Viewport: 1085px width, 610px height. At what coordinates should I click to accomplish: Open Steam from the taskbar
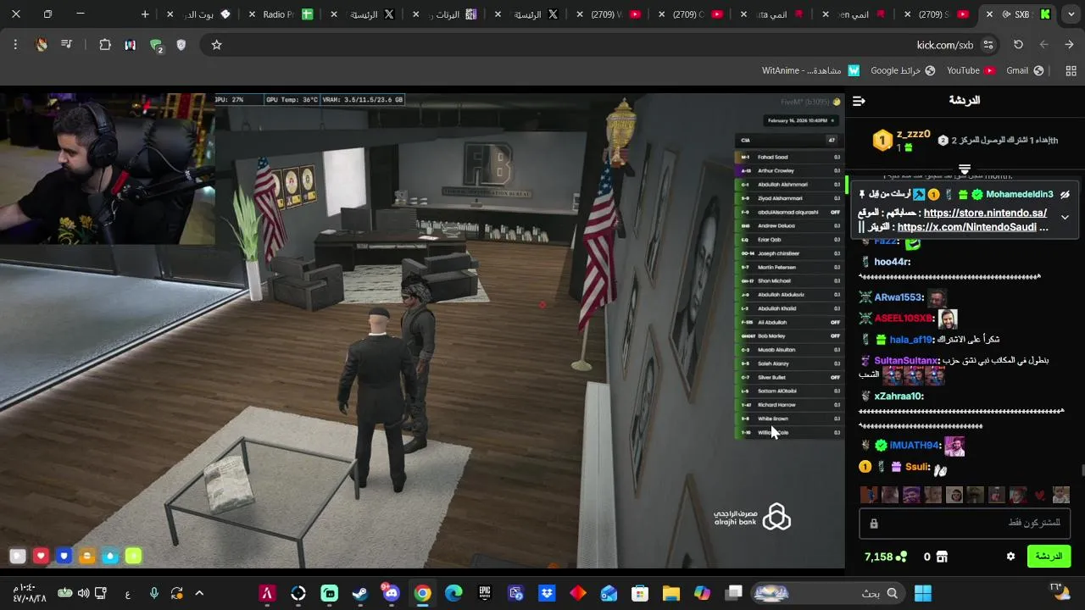tap(360, 593)
